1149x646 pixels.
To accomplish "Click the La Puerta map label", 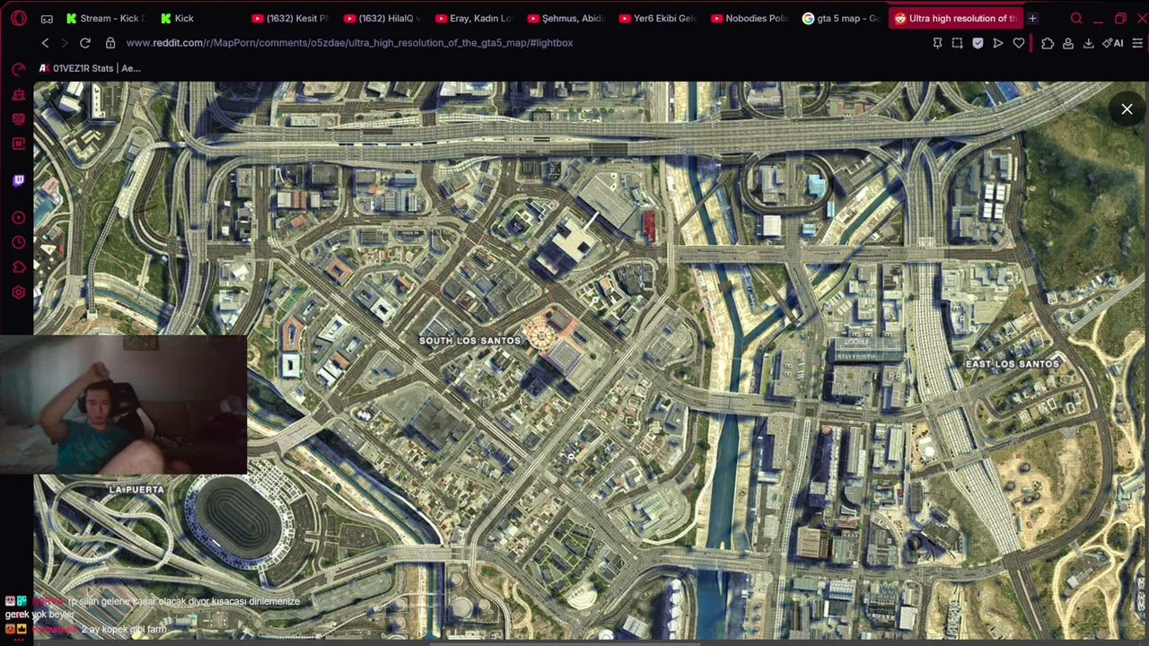I will point(136,490).
